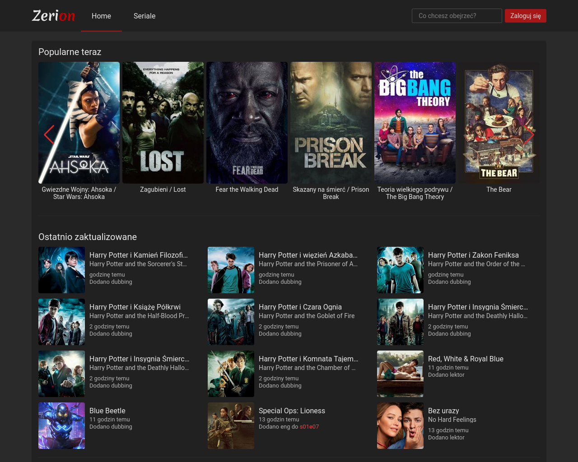The height and width of the screenshot is (462, 578).
Task: Open 'Harry Potter i więzień Azkabanu' thumbnail
Action: point(231,270)
